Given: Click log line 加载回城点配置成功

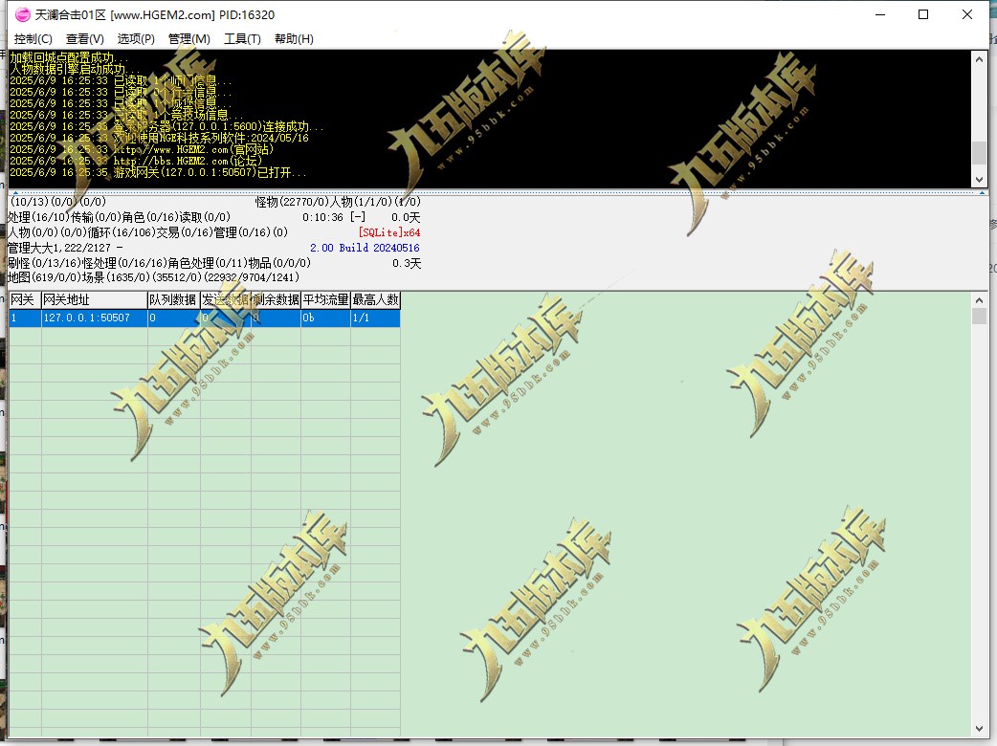Looking at the screenshot, I should (69, 57).
